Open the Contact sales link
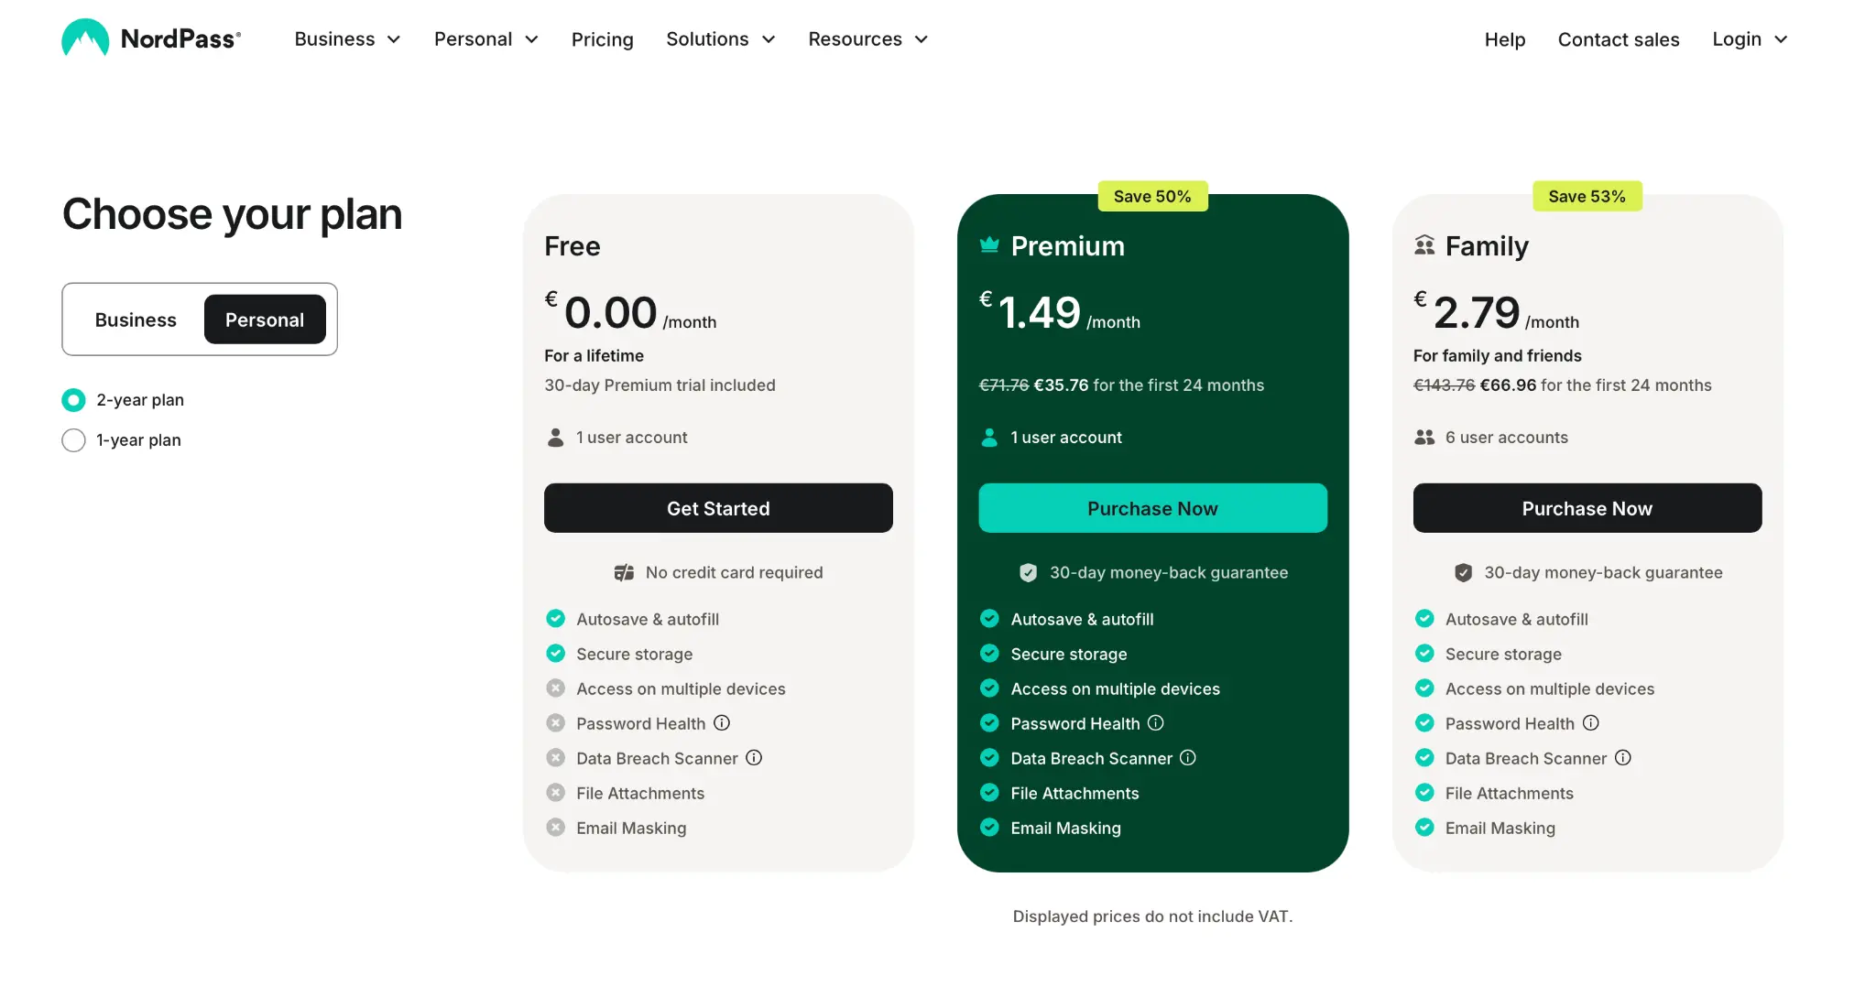 pos(1619,39)
